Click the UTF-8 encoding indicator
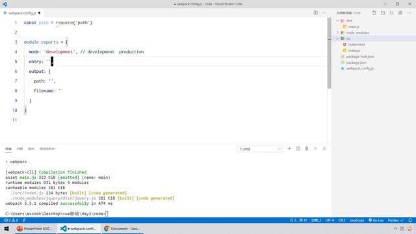This screenshot has width=416, height=234. point(330,220)
